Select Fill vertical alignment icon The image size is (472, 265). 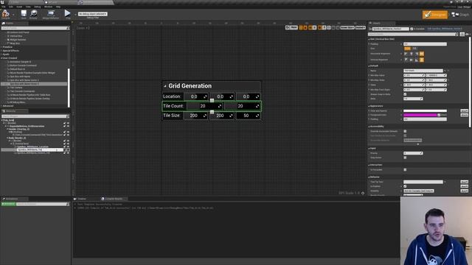pyautogui.click(x=422, y=60)
